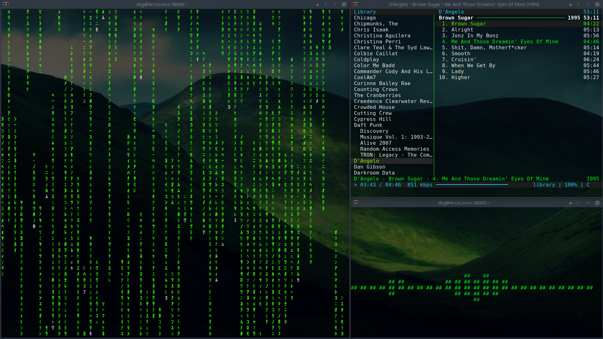Select Crowded House in the library
This screenshot has height=339, width=603.
tap(374, 107)
